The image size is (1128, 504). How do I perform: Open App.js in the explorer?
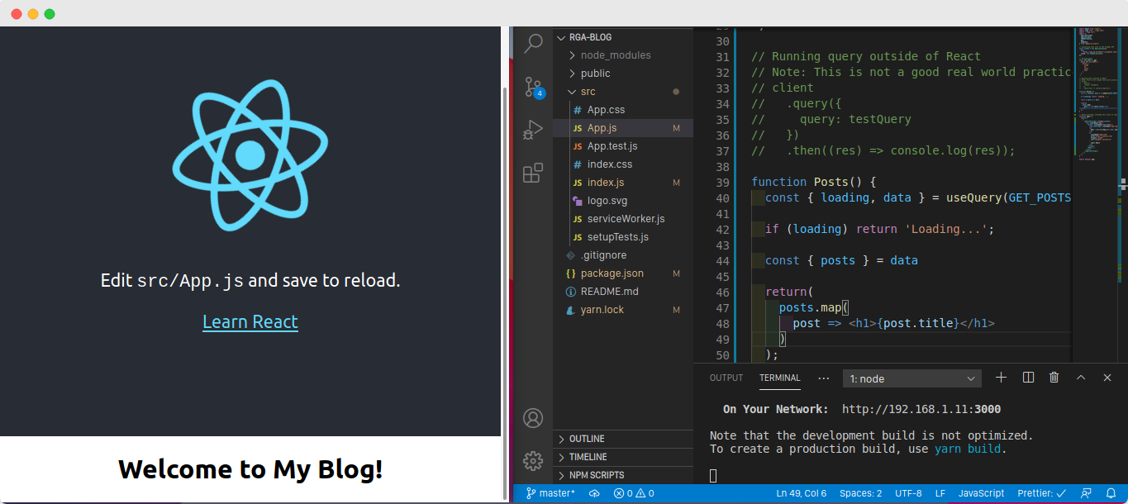[623, 128]
